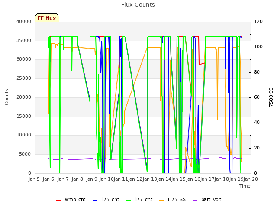The image size is (277, 208).
Task: Click the 10000 left axis value
Action: [x=24, y=135]
